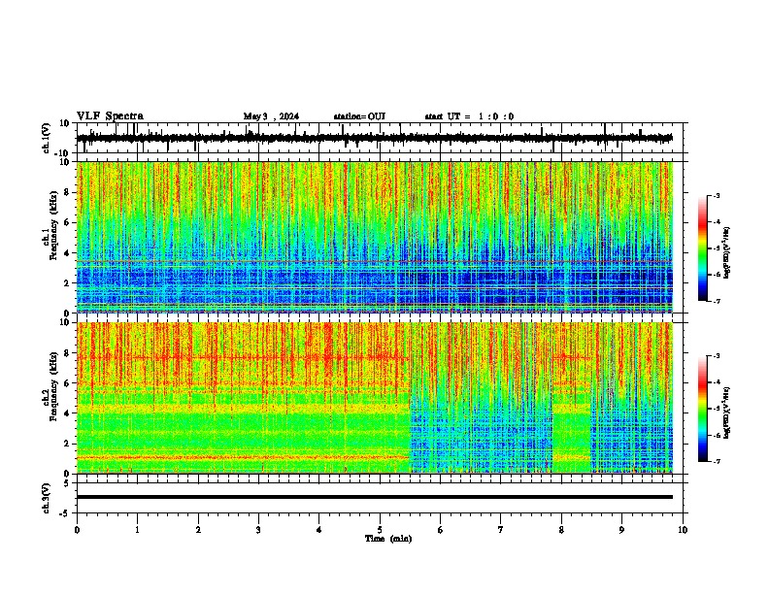Click the time axis tick label '10'

pos(683,530)
